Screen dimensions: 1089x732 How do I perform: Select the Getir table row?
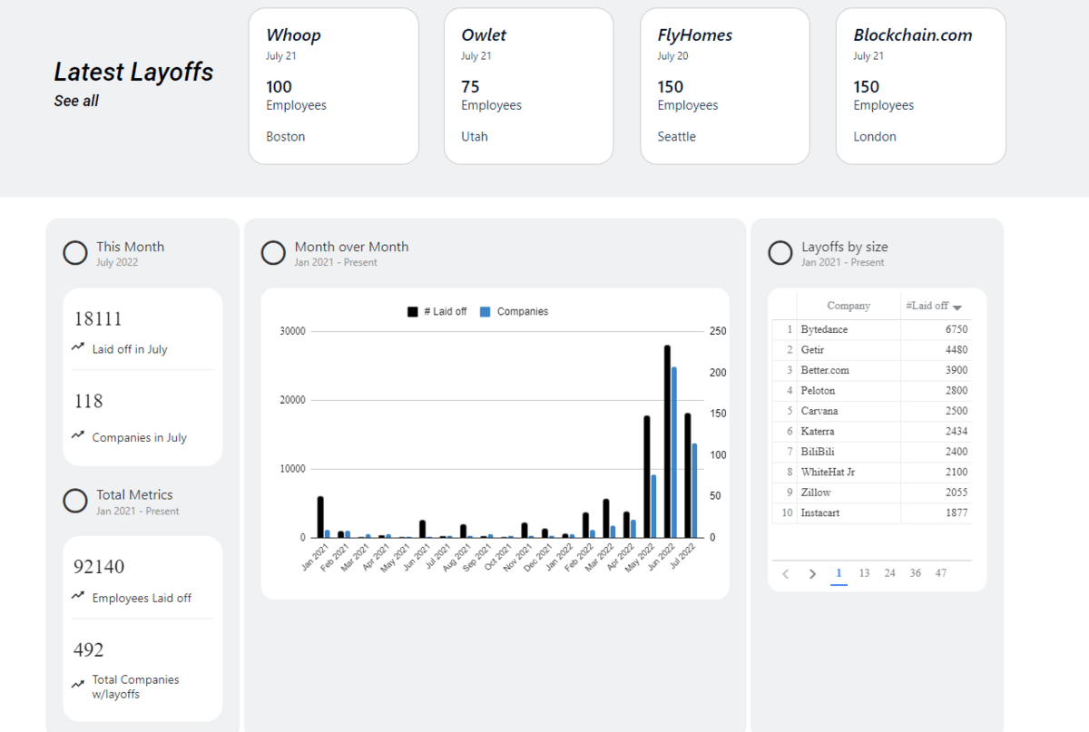coord(871,349)
